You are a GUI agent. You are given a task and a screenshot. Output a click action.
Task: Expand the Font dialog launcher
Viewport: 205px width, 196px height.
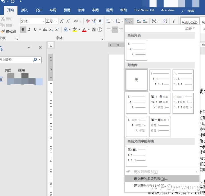pos(102,39)
